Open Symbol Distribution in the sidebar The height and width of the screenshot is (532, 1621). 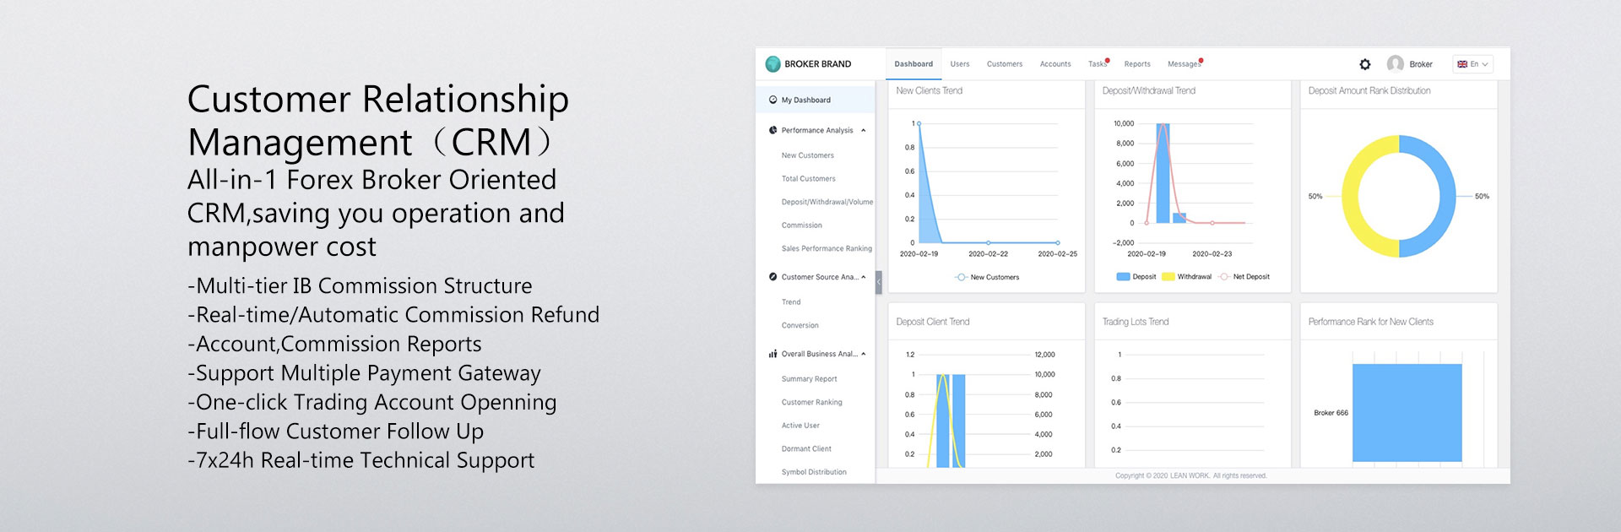tap(814, 472)
